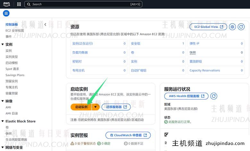Screen dimensions: 250x151
Task: Open Capacity Reservations resource link
Action: 205,70
